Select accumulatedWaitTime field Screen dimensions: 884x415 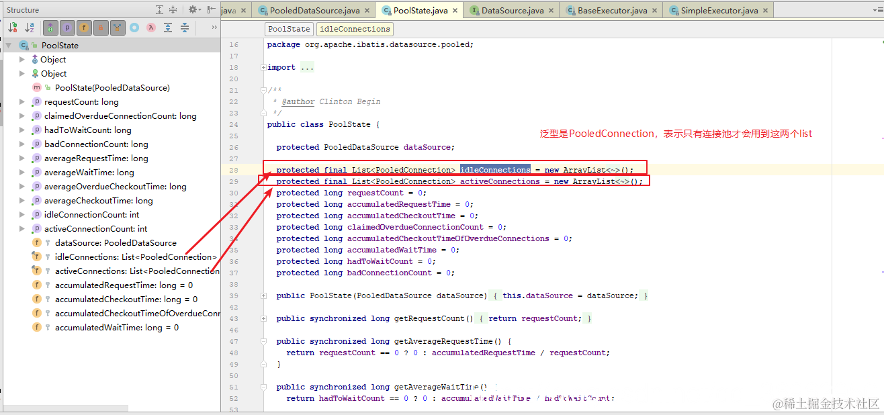tap(117, 328)
